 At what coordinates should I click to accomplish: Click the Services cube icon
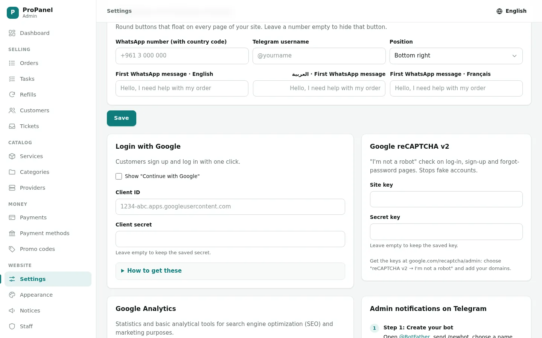point(12,156)
